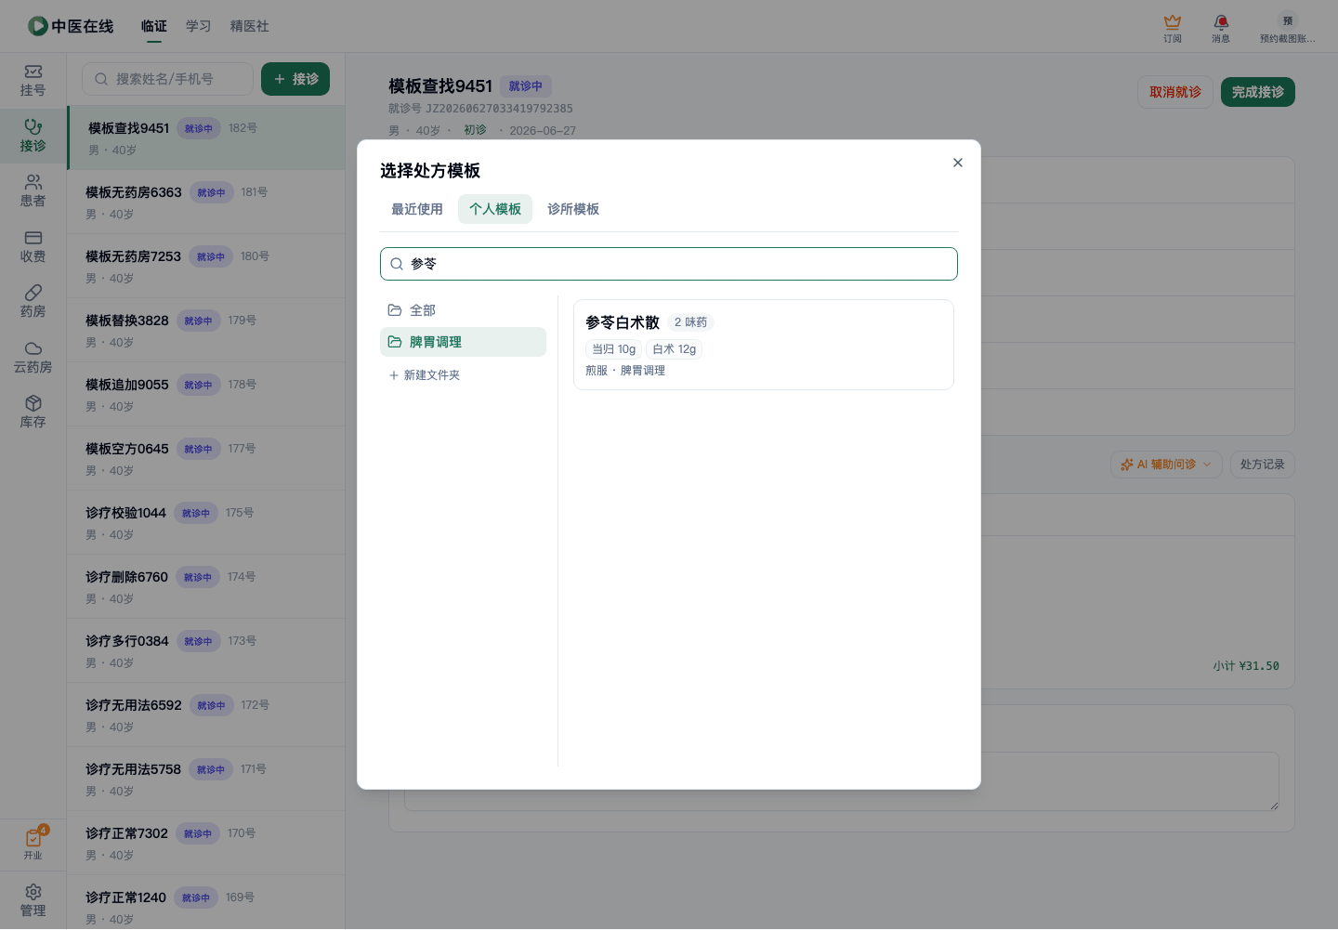Image resolution: width=1338 pixels, height=930 pixels.
Task: Click the 小计 ¥31.50 subtotal text
Action: pos(1246,666)
